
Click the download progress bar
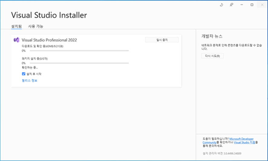coord(79,51)
